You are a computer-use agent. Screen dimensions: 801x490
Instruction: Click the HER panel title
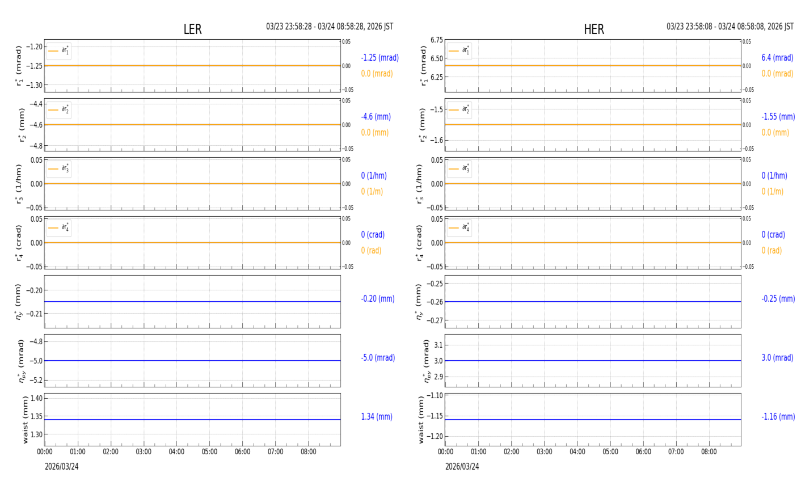(x=594, y=29)
